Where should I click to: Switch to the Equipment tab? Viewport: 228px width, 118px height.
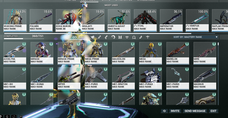89,0
